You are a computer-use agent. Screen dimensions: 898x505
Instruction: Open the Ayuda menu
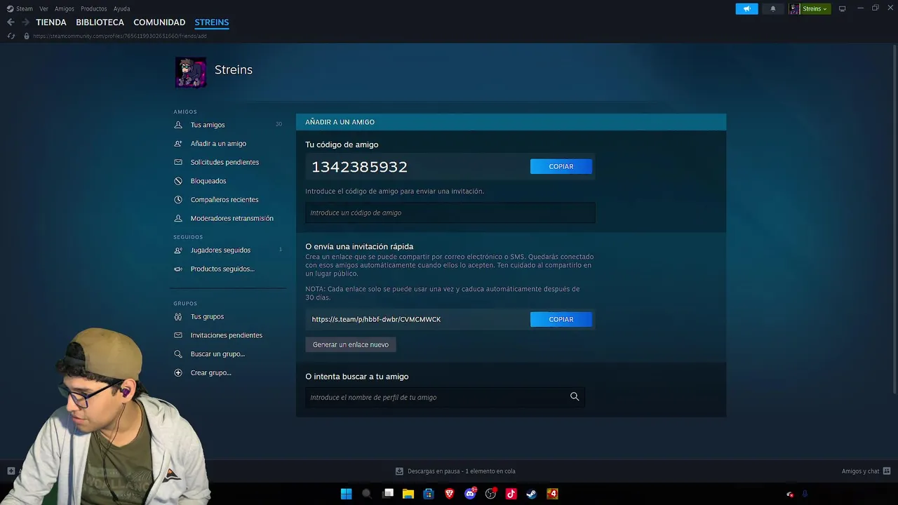point(121,8)
